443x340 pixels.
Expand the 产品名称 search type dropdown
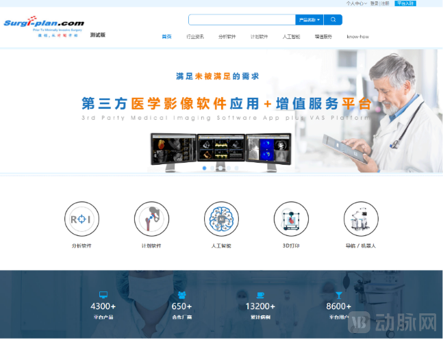[x=309, y=20]
